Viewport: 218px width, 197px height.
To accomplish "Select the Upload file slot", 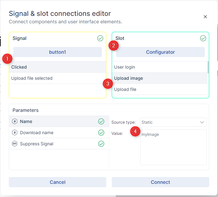I will [159, 89].
